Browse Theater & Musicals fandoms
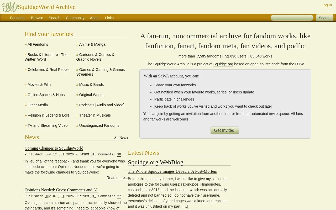336x210 pixels. coord(95,115)
